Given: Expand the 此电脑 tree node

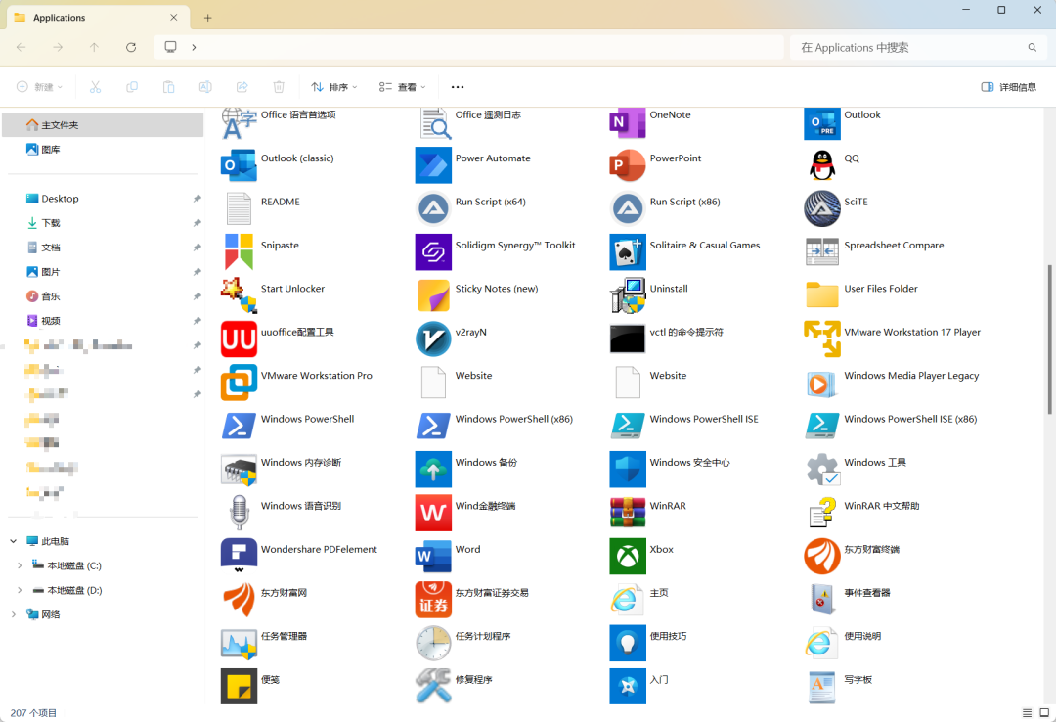Looking at the screenshot, I should coord(14,541).
